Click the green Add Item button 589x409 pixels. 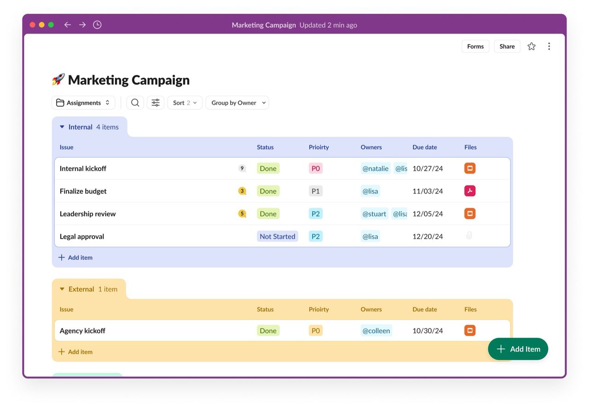(518, 349)
